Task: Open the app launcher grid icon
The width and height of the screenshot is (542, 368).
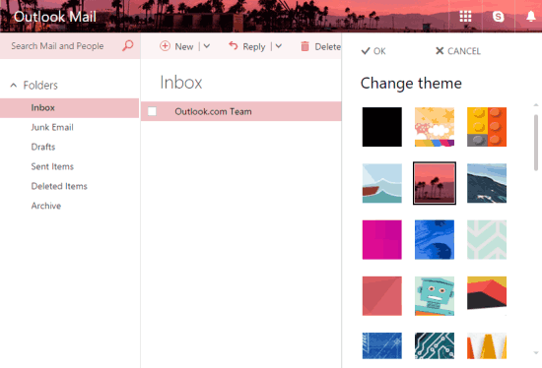Action: click(x=465, y=16)
